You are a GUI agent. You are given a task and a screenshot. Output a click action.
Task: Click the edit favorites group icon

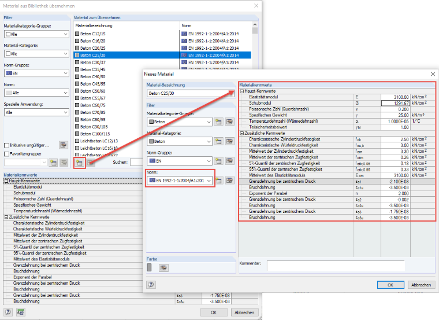click(64, 163)
